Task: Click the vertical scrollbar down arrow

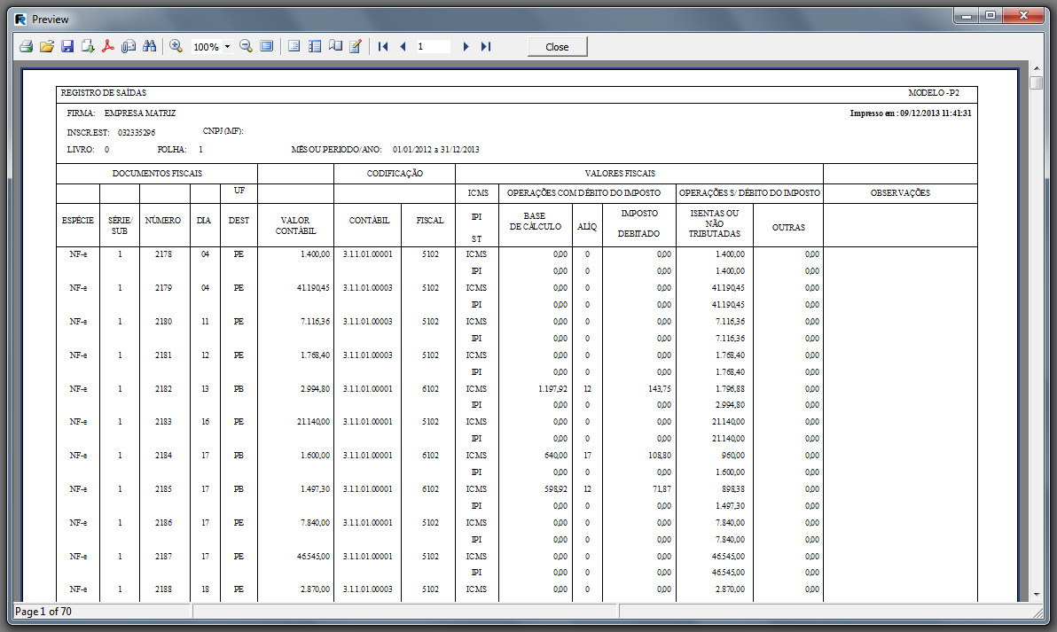Action: [x=1037, y=594]
